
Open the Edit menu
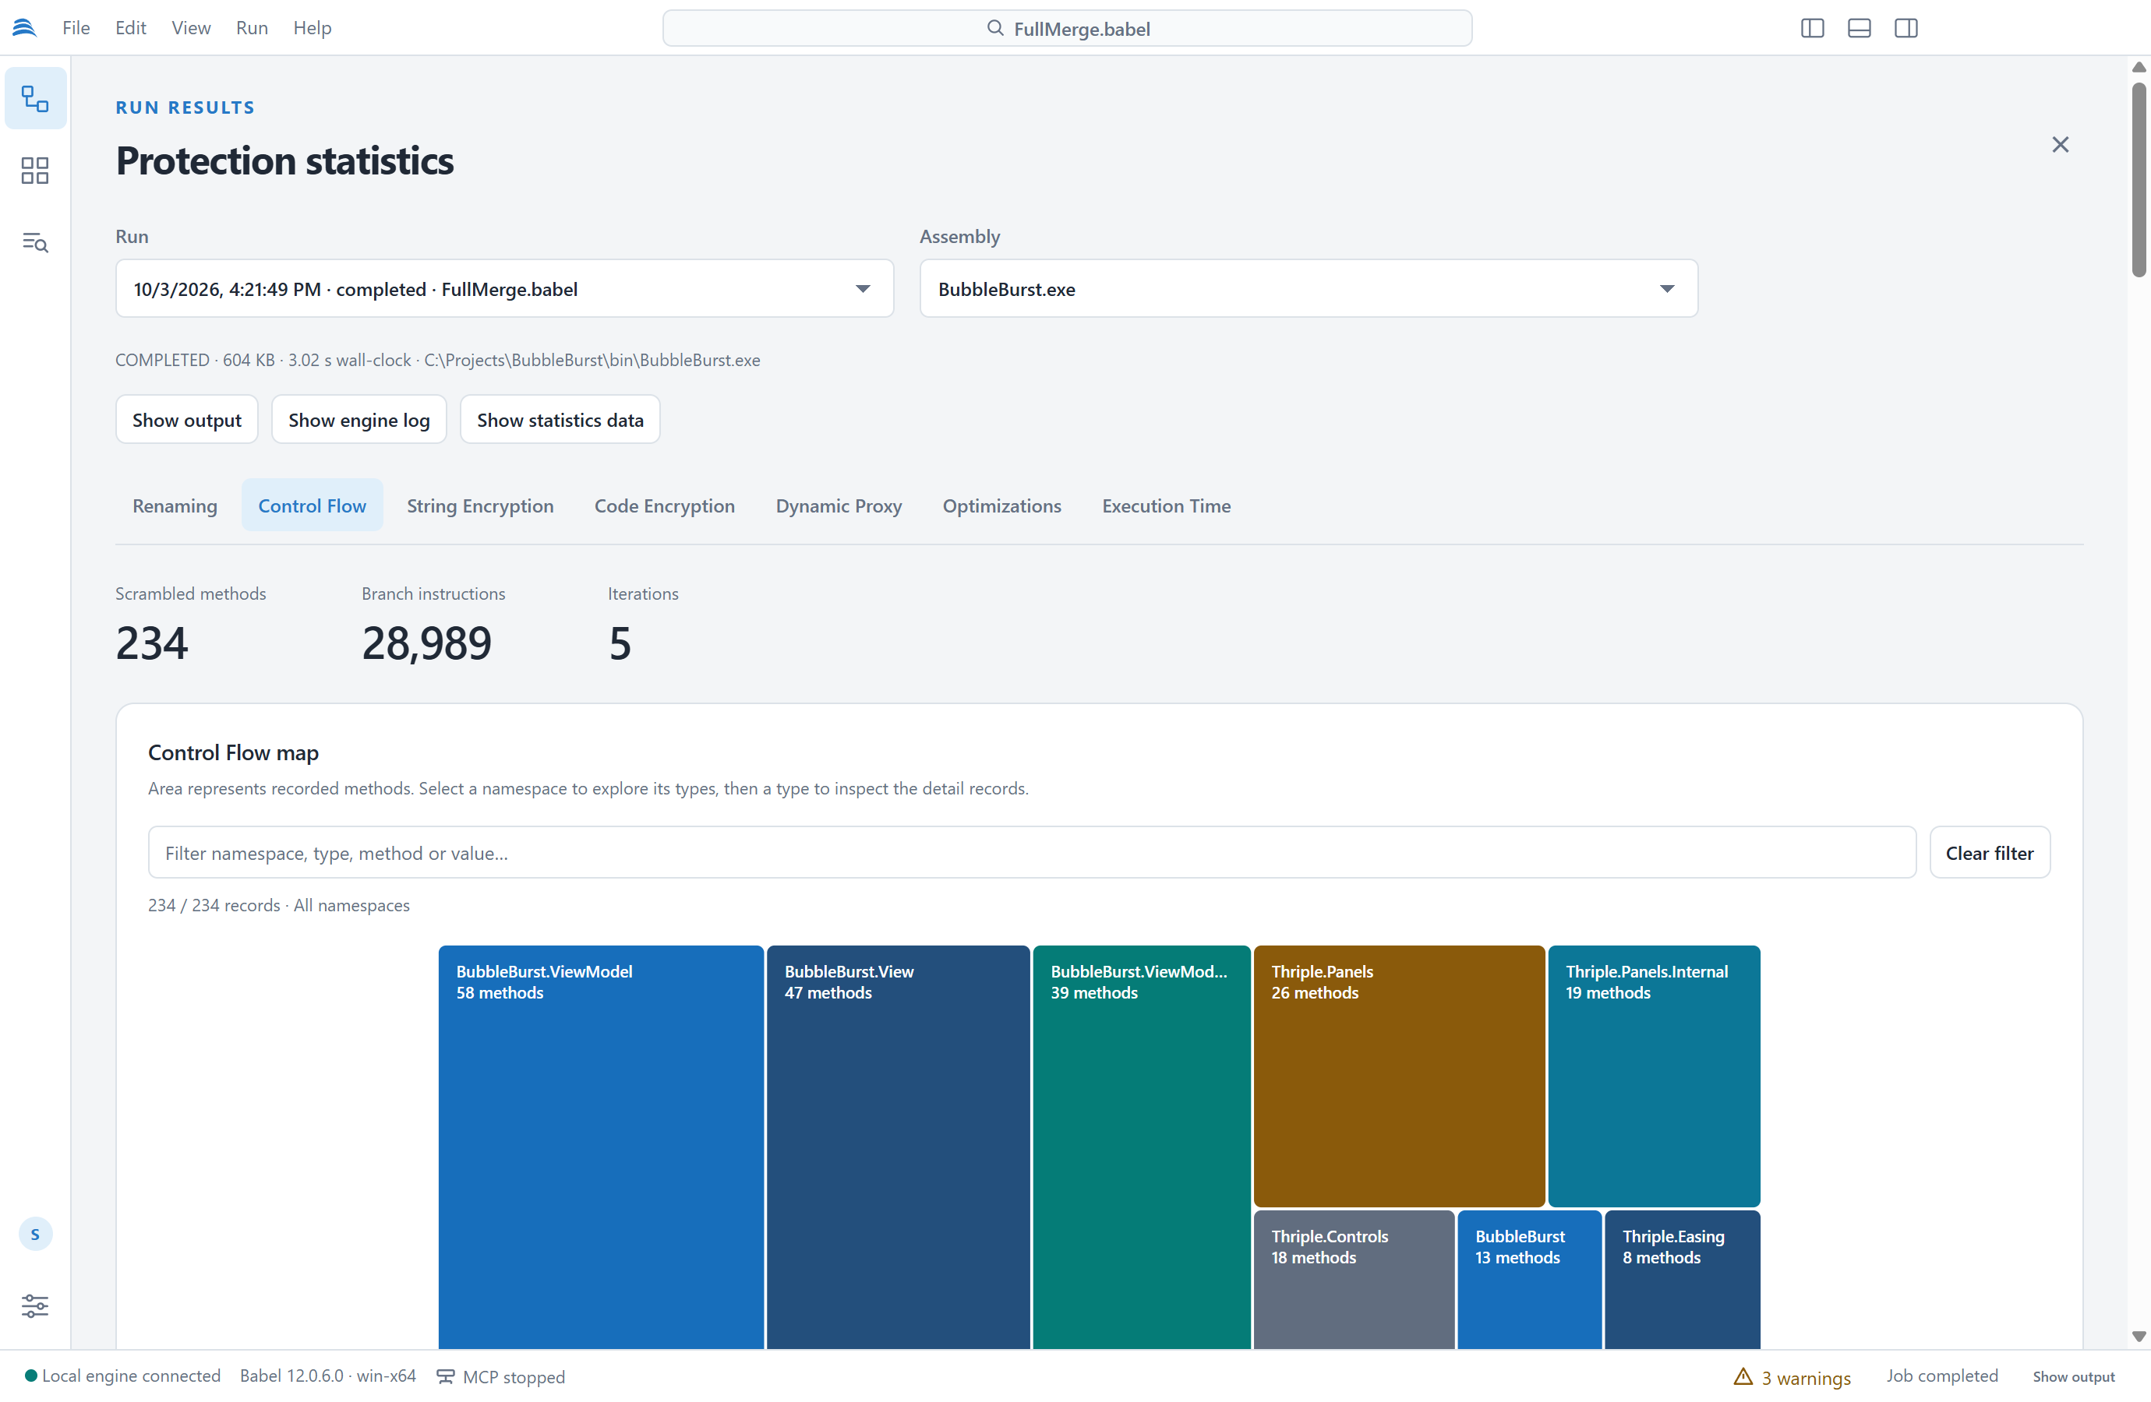(131, 28)
